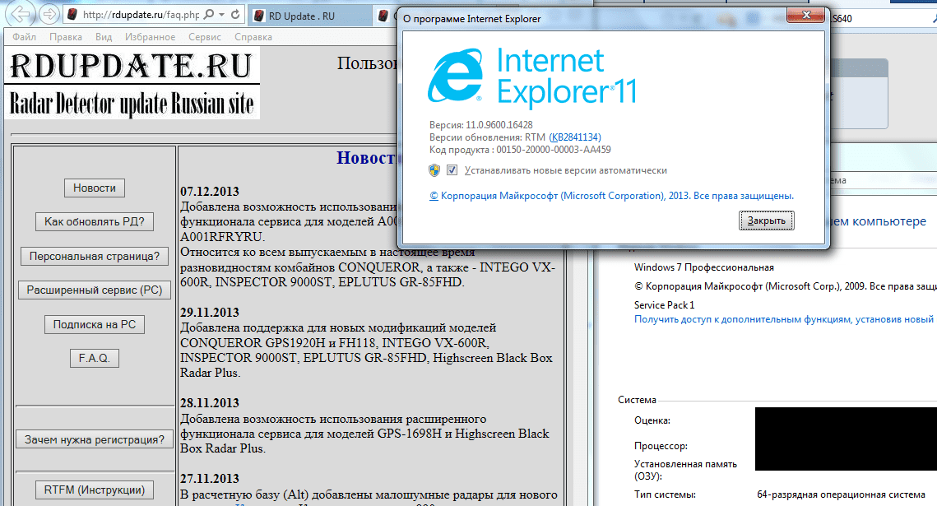Click the RDUPDATE.RU site logo banner
This screenshot has width=937, height=506.
click(x=132, y=82)
